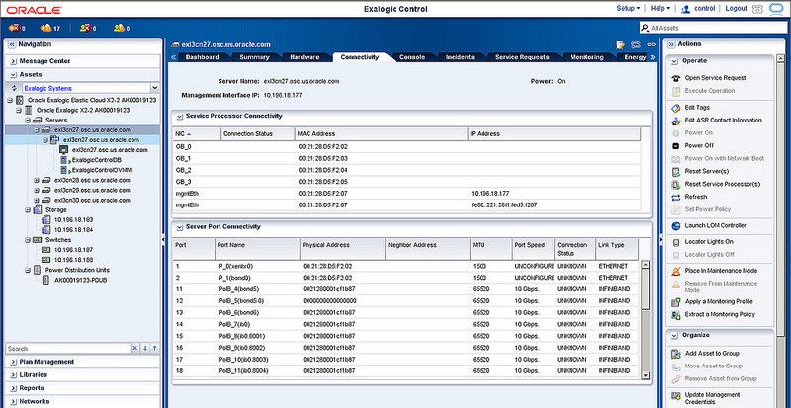Collapse the Operate actions group
Viewport: 791px width, 408px height.
pyautogui.click(x=674, y=61)
